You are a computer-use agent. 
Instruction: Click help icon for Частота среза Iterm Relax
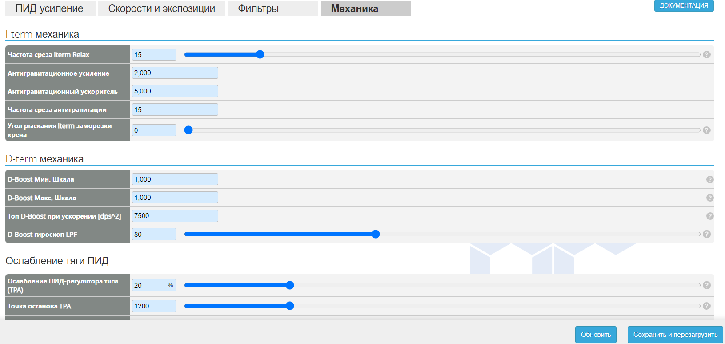coord(706,55)
